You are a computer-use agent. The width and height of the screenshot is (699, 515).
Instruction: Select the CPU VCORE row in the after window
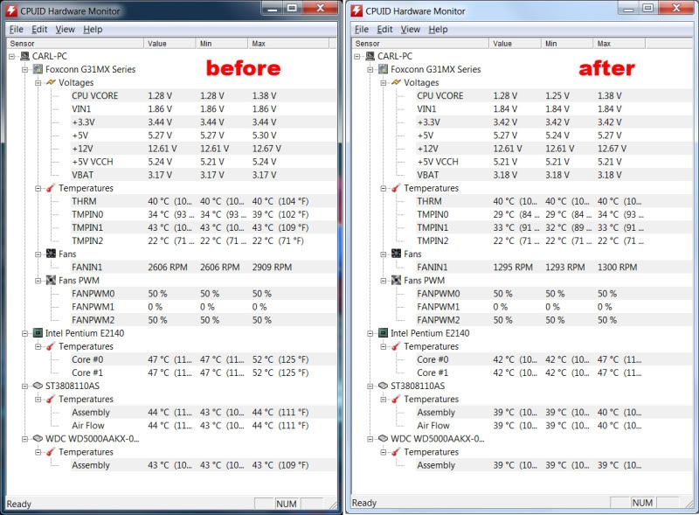(x=439, y=96)
